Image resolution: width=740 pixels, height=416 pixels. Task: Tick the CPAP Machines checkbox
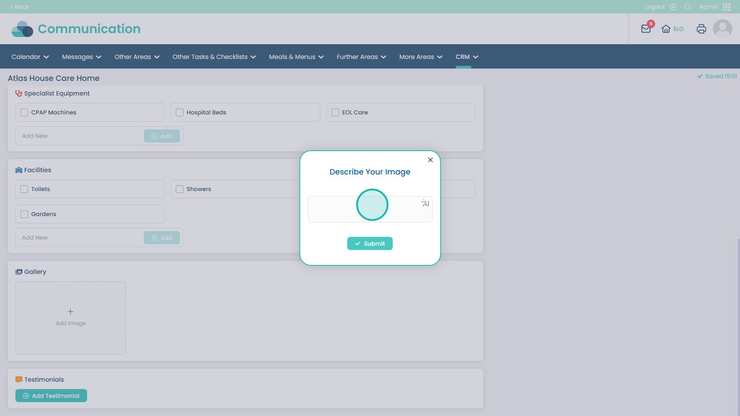pos(25,112)
